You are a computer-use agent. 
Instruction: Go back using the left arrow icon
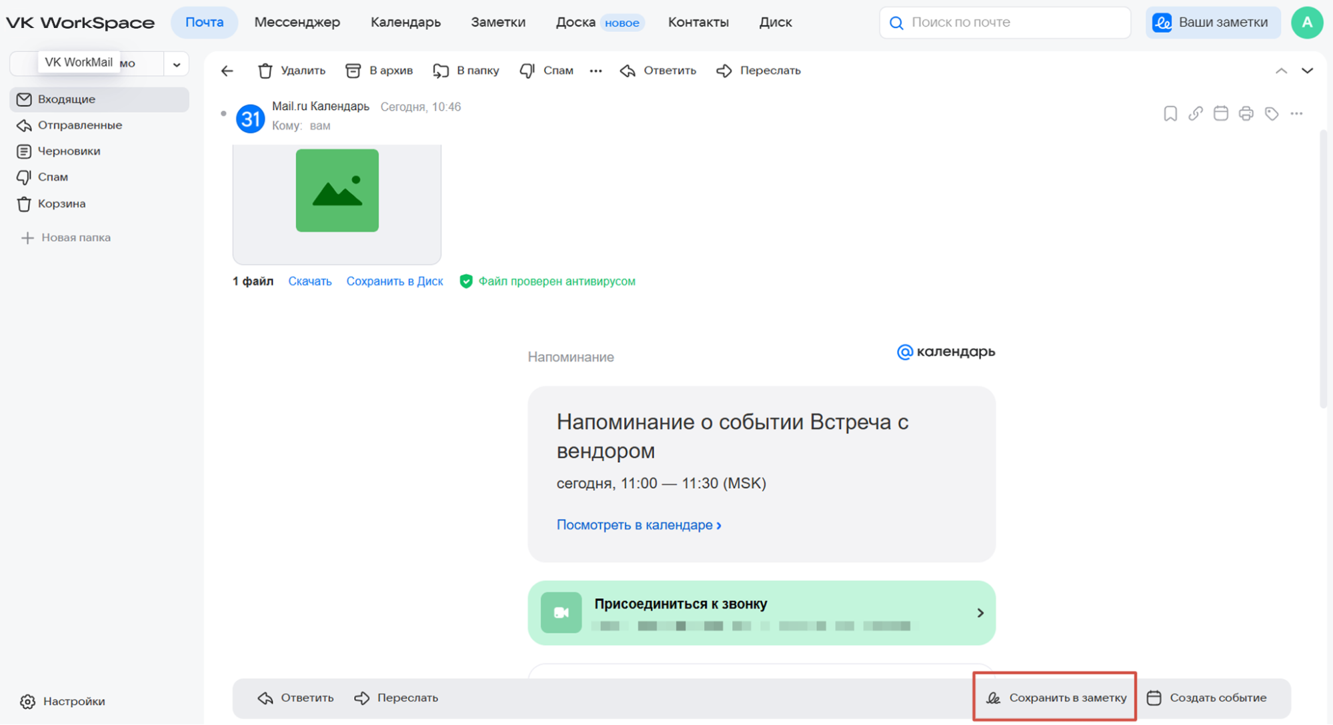pos(227,71)
